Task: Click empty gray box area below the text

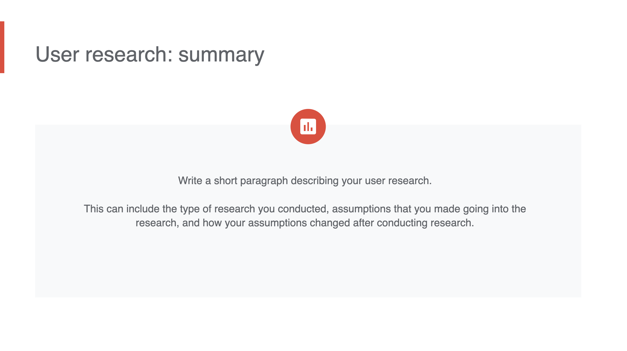Action: pyautogui.click(x=308, y=267)
